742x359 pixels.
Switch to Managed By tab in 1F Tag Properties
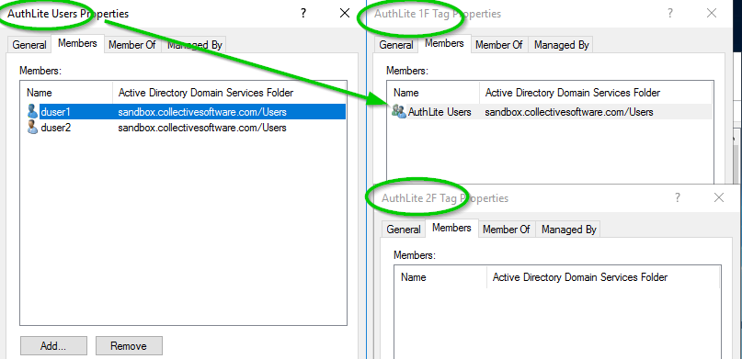click(x=561, y=45)
